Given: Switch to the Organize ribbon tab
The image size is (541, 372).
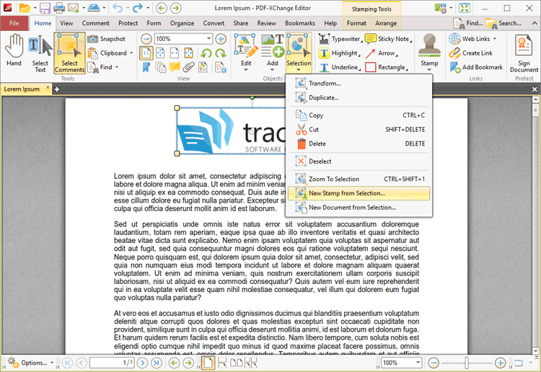Looking at the screenshot, I should 182,23.
